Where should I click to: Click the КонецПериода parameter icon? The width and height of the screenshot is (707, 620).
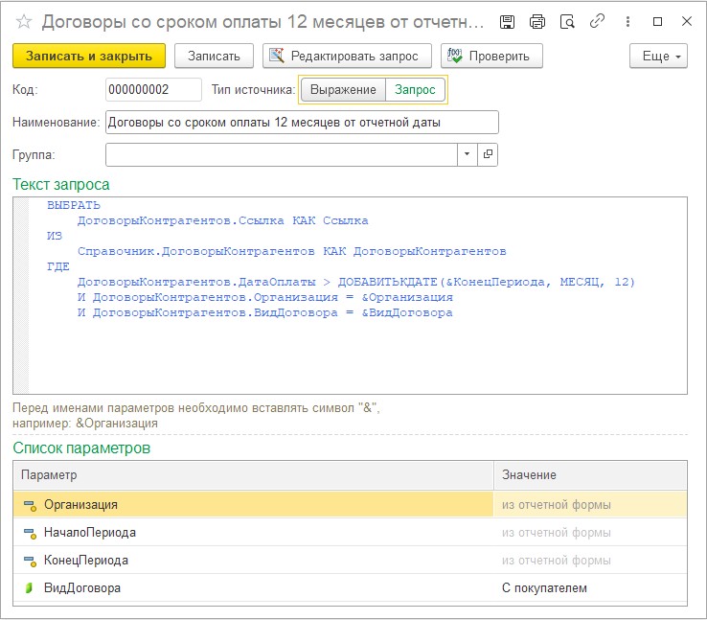[30, 561]
